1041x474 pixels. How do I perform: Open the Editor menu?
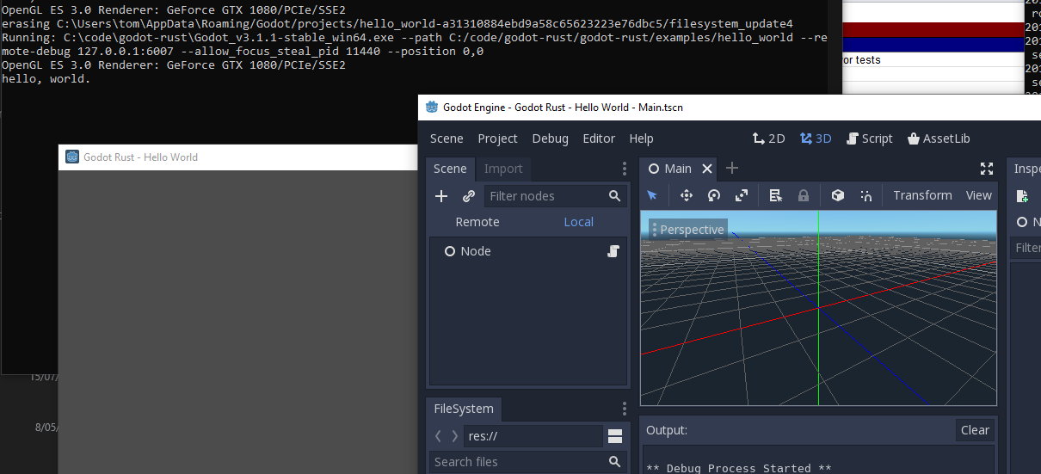pyautogui.click(x=599, y=139)
